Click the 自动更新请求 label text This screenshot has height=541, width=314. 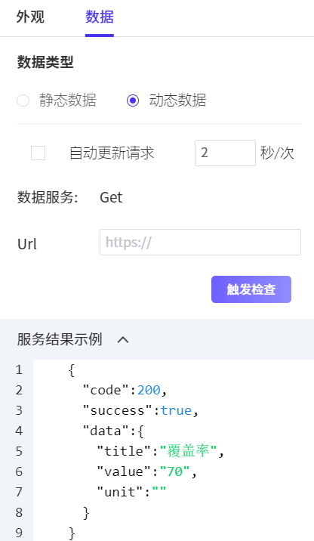click(x=112, y=153)
